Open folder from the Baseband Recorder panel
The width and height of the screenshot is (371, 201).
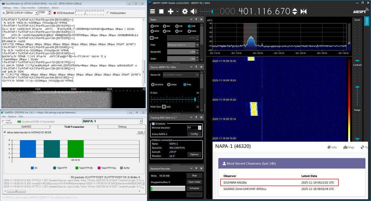194,182
